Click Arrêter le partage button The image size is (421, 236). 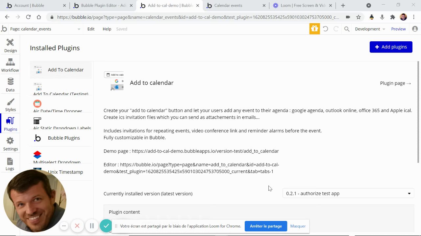click(266, 226)
